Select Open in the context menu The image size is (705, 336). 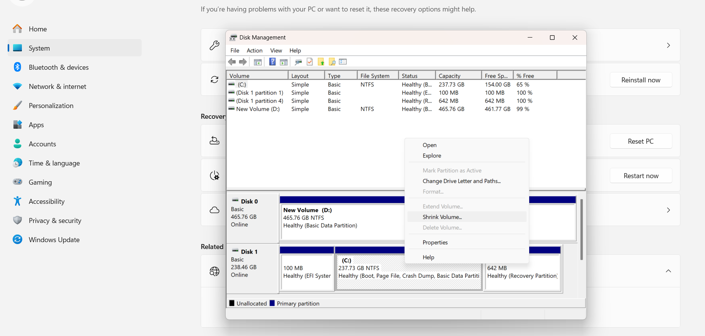tap(467, 145)
